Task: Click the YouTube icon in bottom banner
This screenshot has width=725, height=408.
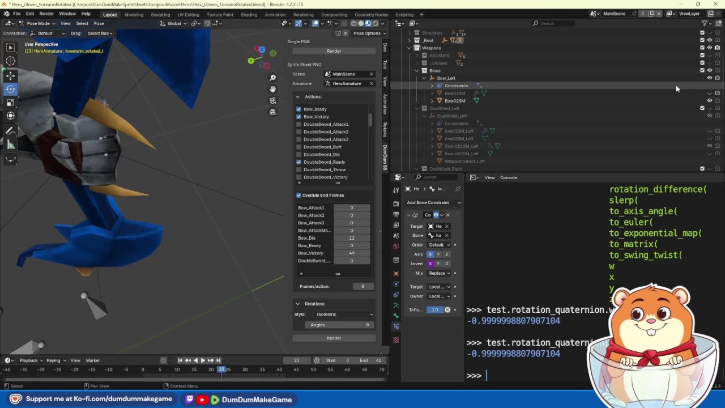Action: tap(202, 399)
